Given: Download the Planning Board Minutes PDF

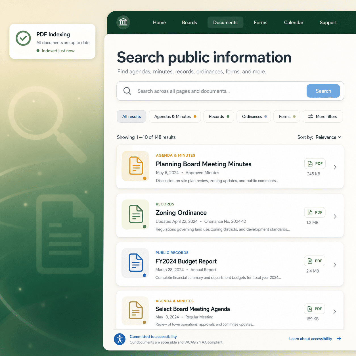Looking at the screenshot, I should [315, 164].
